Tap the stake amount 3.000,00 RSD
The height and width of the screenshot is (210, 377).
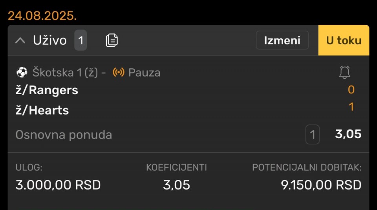click(x=58, y=185)
